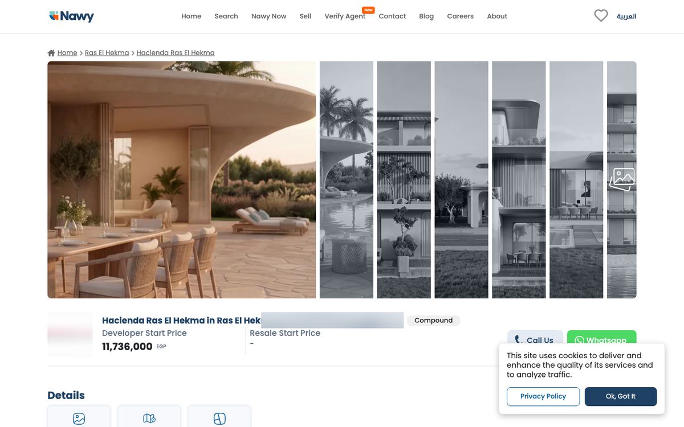684x427 pixels.
Task: Open the favorites heart icon
Action: click(x=601, y=16)
